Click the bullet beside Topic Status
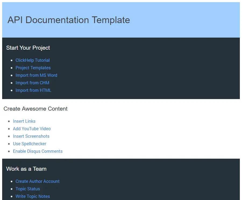The width and height of the screenshot is (242, 200). pos(12,189)
